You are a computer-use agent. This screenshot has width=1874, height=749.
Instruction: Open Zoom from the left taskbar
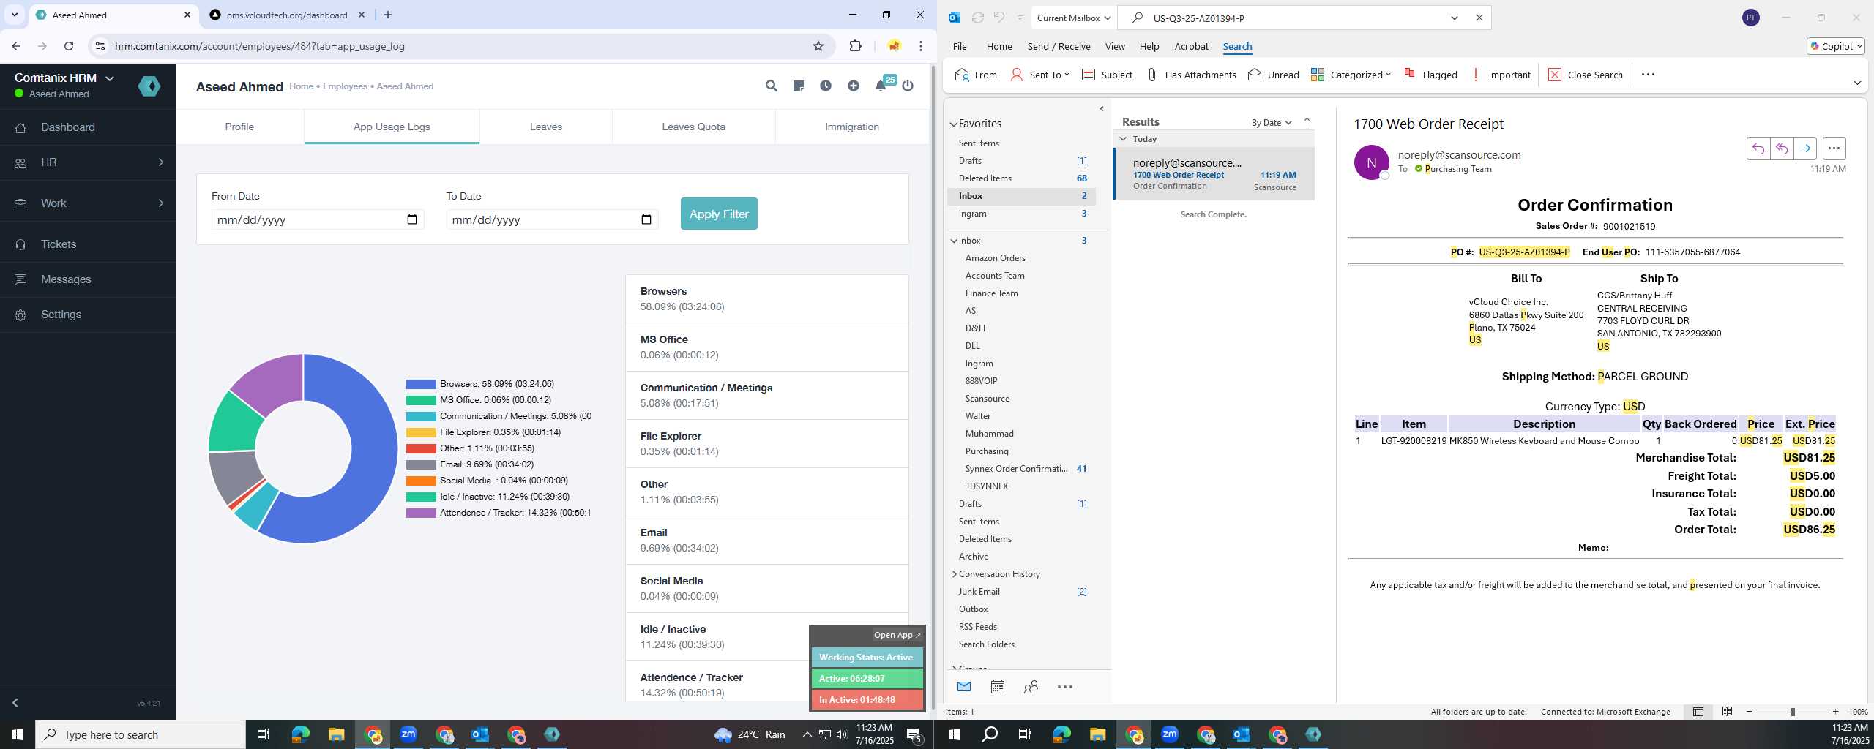click(408, 734)
